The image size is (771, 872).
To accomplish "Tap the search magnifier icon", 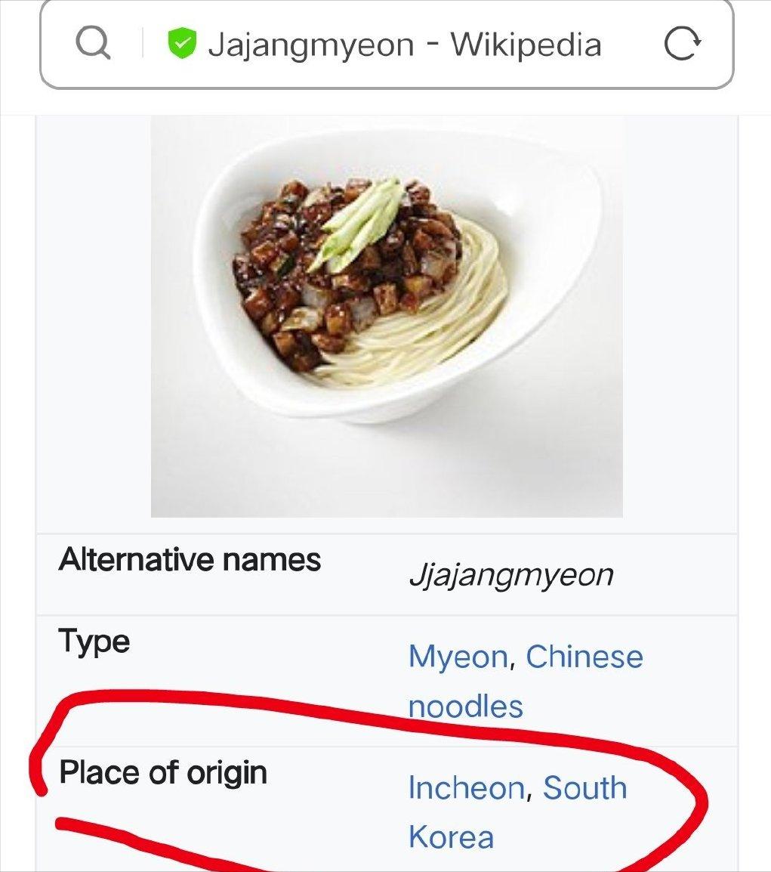I will 93,43.
